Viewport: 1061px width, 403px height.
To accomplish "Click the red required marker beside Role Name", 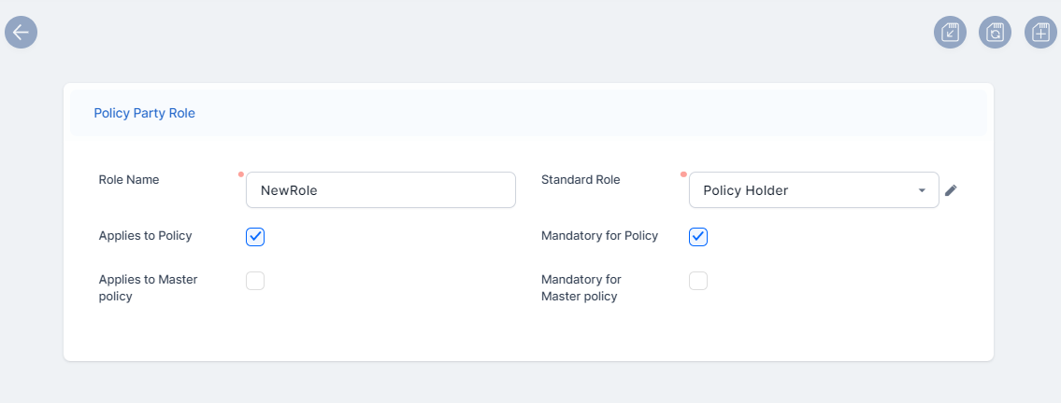I will (x=240, y=174).
